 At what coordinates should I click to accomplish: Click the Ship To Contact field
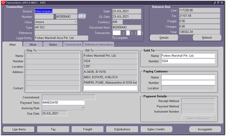pyautogui.click(x=53, y=88)
